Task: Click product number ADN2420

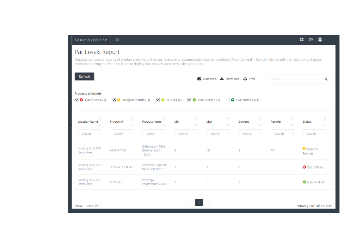Action: (x=116, y=182)
